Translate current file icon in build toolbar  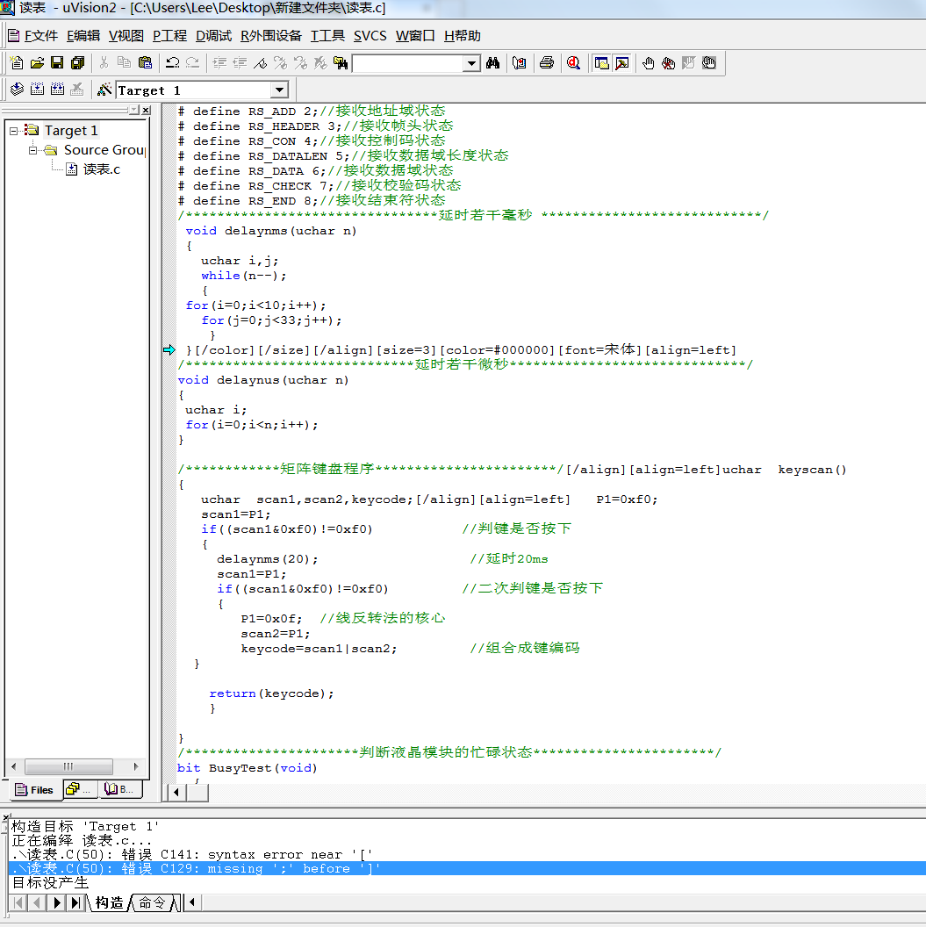(x=18, y=90)
